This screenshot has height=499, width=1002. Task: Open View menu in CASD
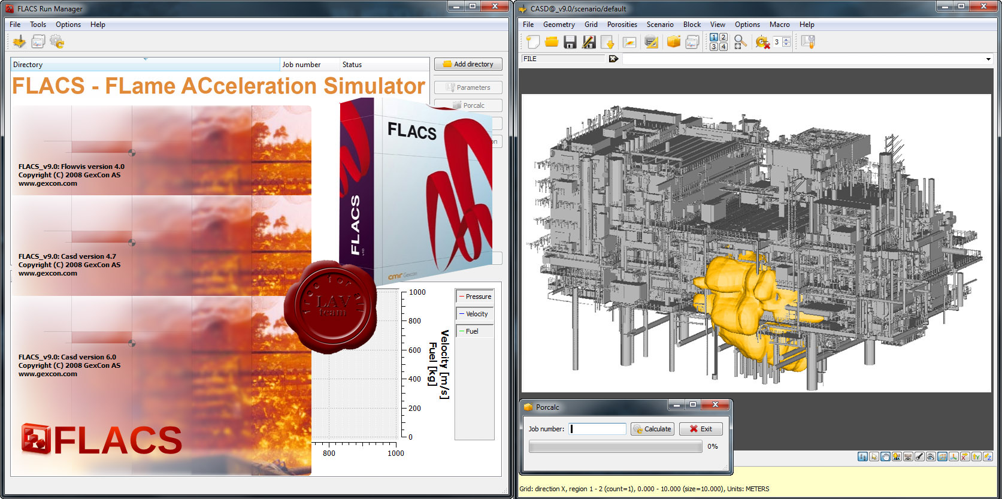pos(718,25)
